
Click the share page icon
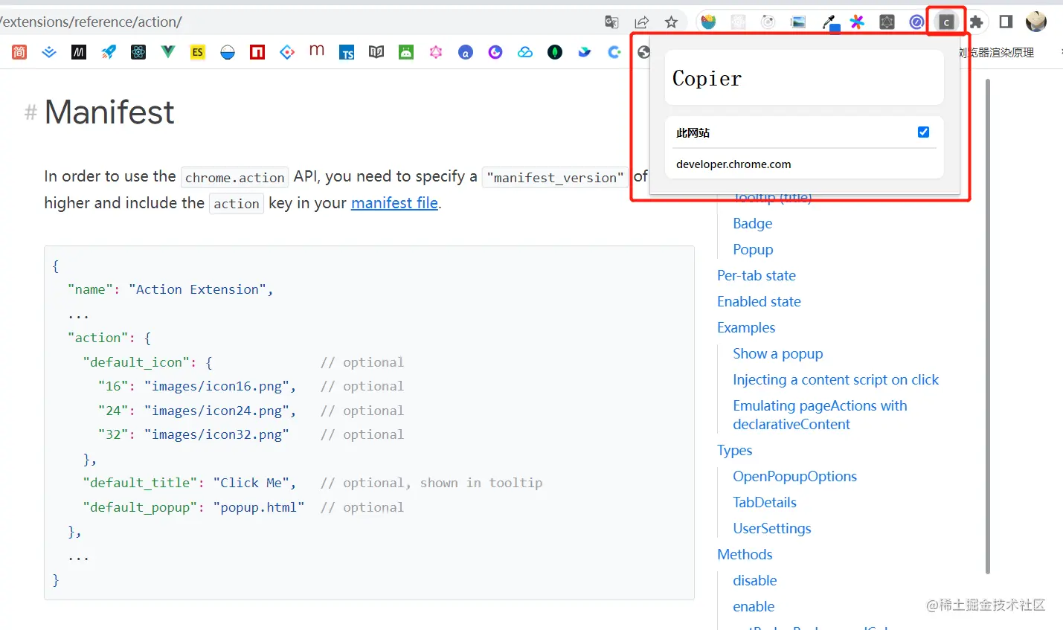point(641,22)
